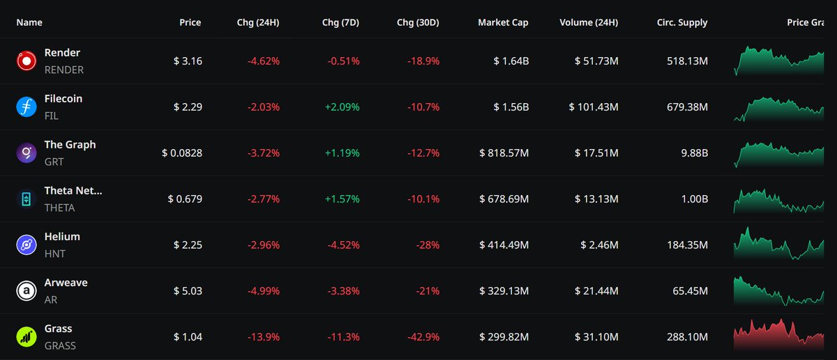Screen dimensions: 837x360
Task: Click the $ 5.03 price value
Action: (188, 291)
